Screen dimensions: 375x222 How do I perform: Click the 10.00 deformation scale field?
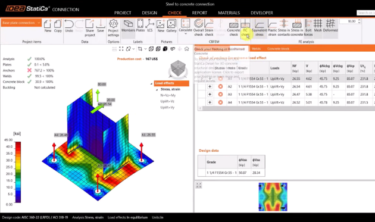(348, 21)
